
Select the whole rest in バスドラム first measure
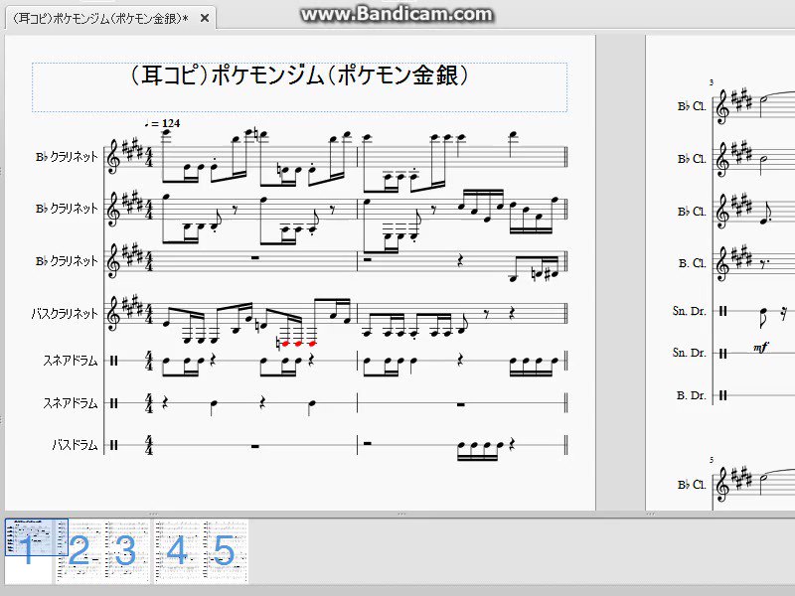point(255,446)
